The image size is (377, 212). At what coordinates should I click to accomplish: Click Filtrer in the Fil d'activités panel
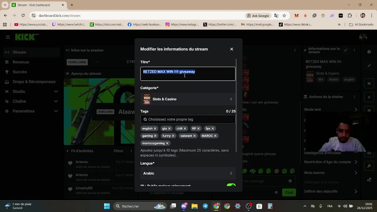[x=118, y=151]
